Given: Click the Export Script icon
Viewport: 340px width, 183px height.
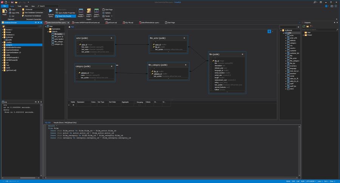Looking at the screenshot, I should coord(89,11).
